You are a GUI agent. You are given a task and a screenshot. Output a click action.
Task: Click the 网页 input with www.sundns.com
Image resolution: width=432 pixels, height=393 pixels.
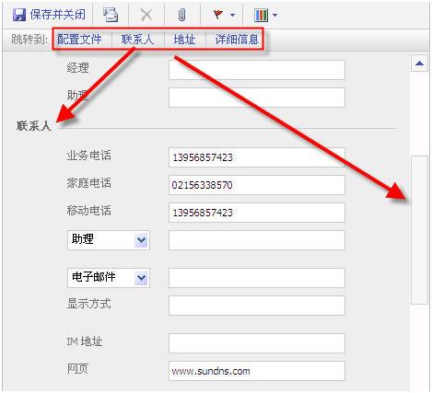[257, 371]
